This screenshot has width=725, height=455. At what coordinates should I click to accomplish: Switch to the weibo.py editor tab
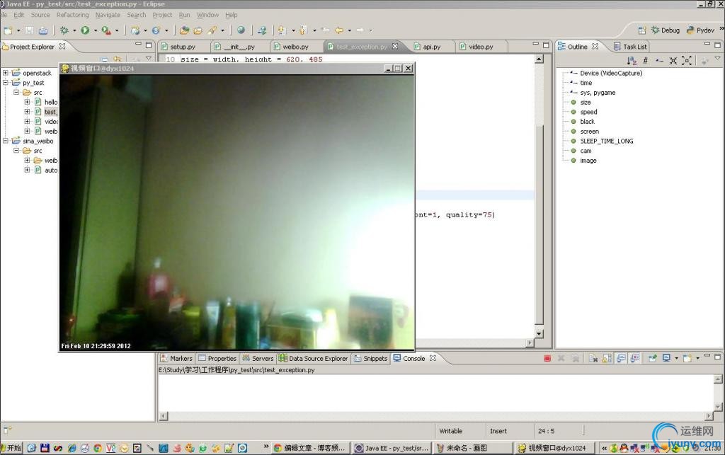(295, 47)
